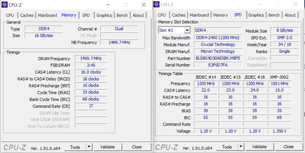This screenshot has height=153, width=305.
Task: Open the About tab in right window
Action: click(x=290, y=15)
